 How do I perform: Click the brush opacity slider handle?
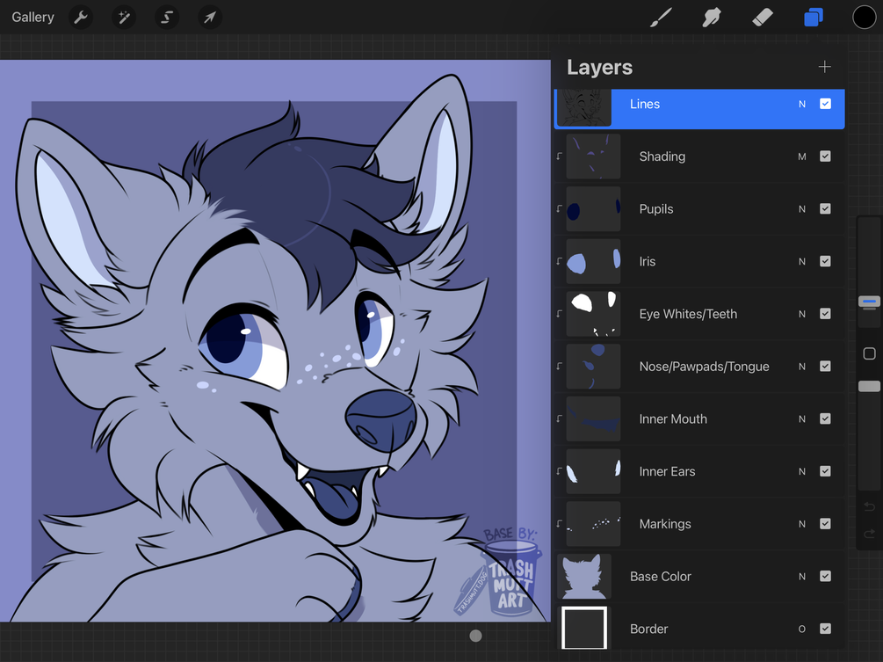point(869,387)
